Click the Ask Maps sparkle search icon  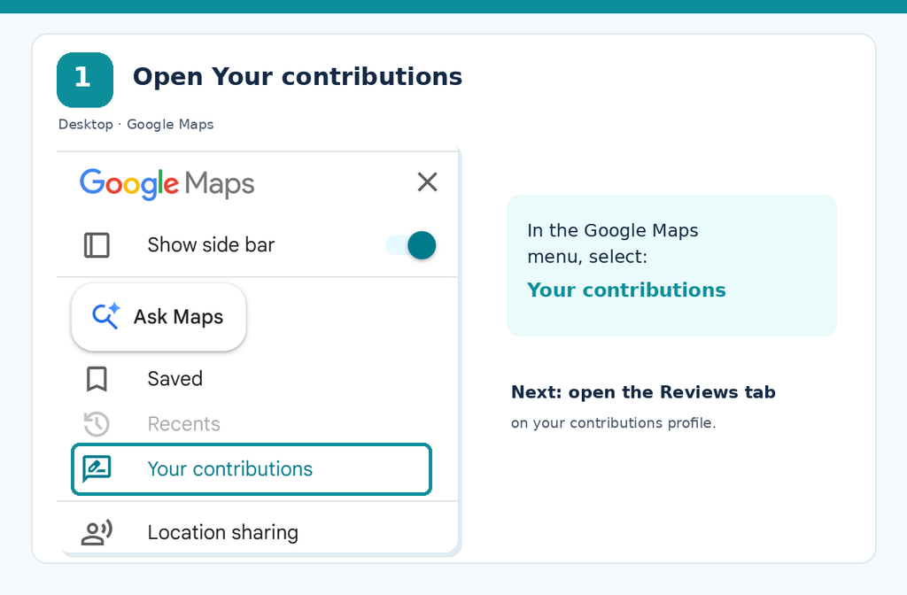click(x=106, y=316)
